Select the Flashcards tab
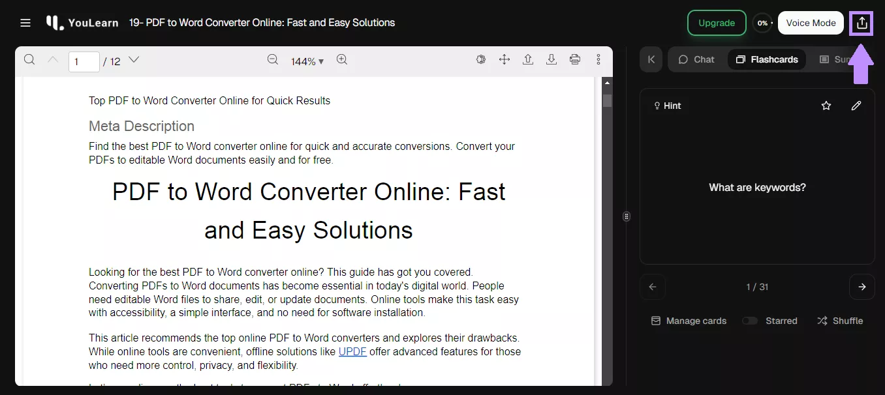 767,59
